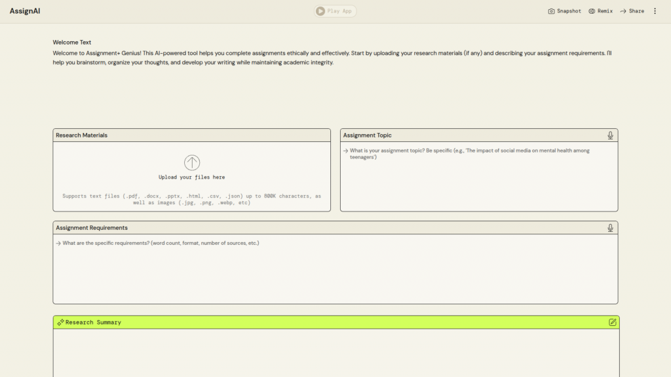Click the edit icon on Research Summary

612,323
